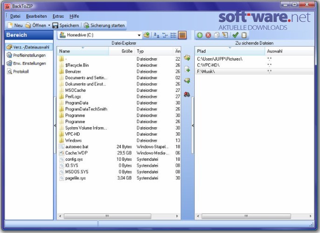Click the binoculars search icon
Image resolution: width=320 pixels, height=233 pixels.
(187, 94)
